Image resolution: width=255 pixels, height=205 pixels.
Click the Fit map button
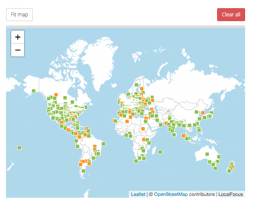[x=19, y=15]
